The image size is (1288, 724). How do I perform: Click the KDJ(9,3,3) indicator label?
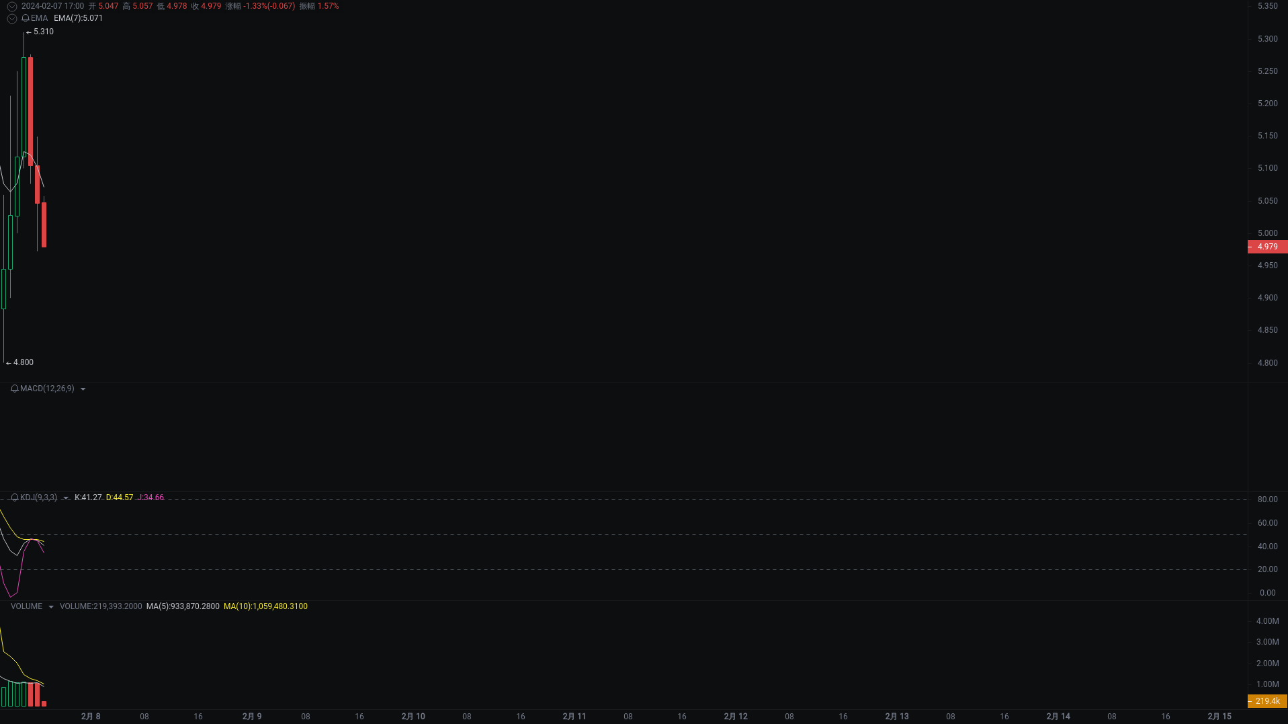pos(39,497)
